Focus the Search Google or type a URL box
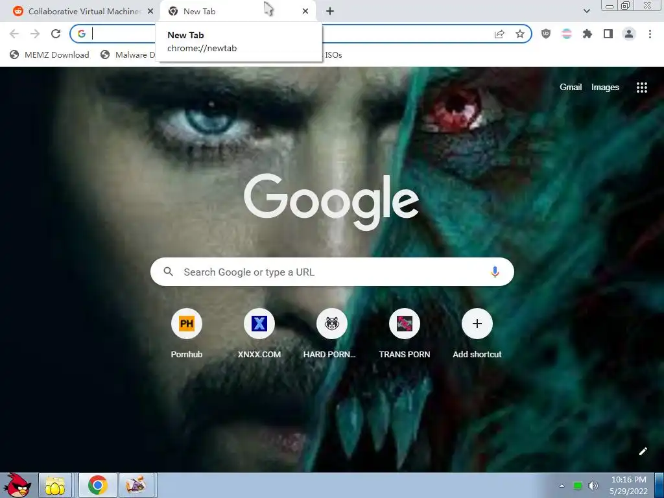This screenshot has width=664, height=498. (332, 272)
